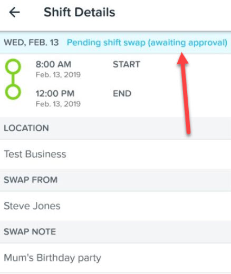
Task: Click the green shift end circle
Action: pos(13,92)
